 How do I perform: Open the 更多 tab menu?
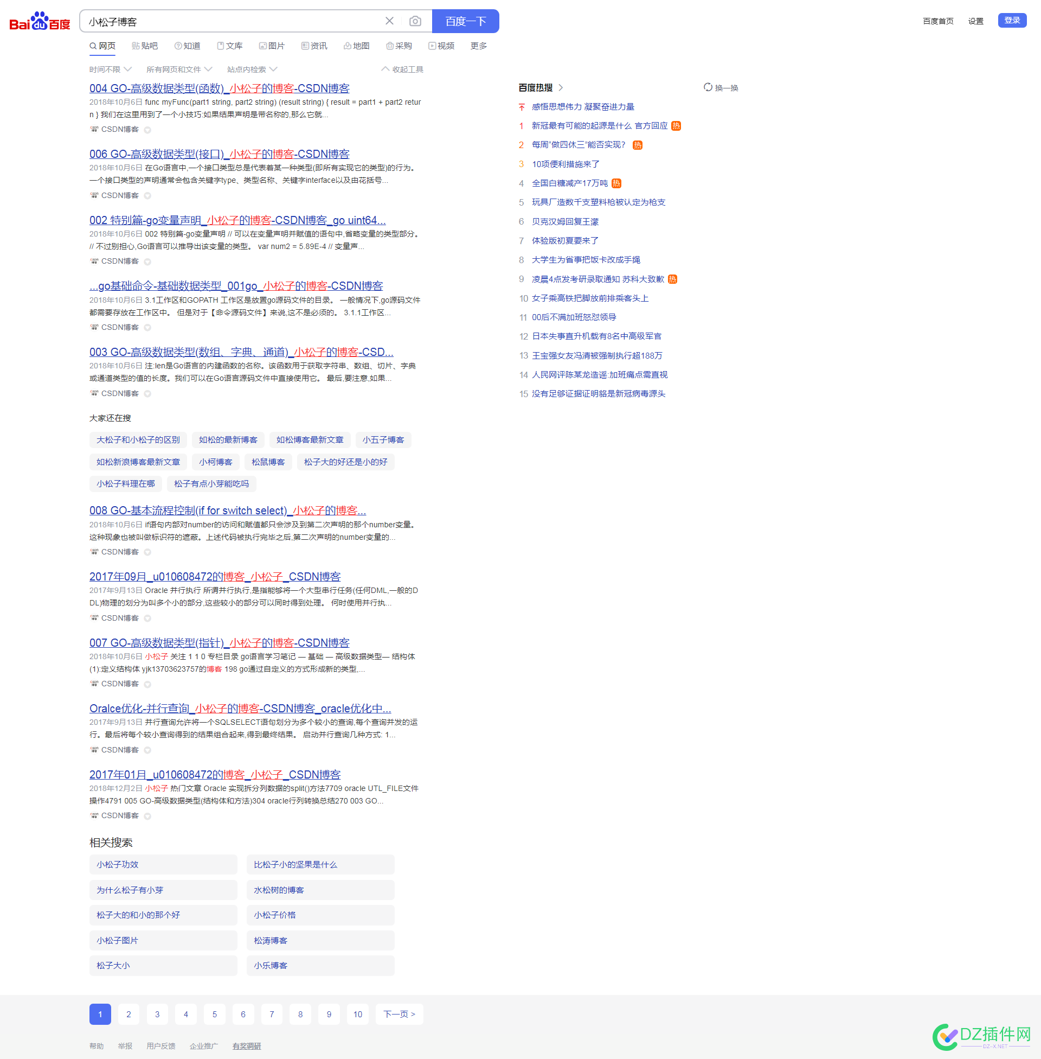click(478, 46)
